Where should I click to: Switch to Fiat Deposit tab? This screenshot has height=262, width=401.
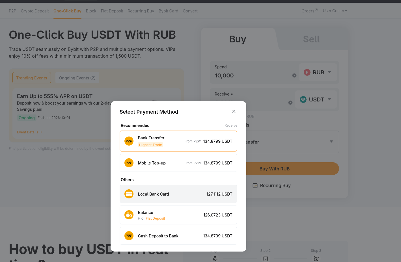tap(112, 11)
